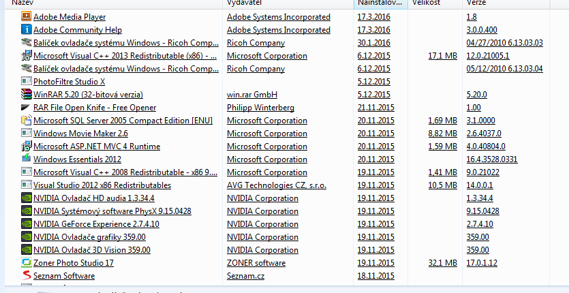Click the Adobe Community Help info icon
The image size is (569, 293).
tap(27, 29)
